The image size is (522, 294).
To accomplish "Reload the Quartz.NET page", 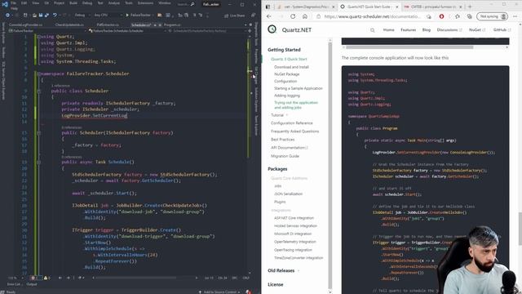I will pyautogui.click(x=293, y=16).
